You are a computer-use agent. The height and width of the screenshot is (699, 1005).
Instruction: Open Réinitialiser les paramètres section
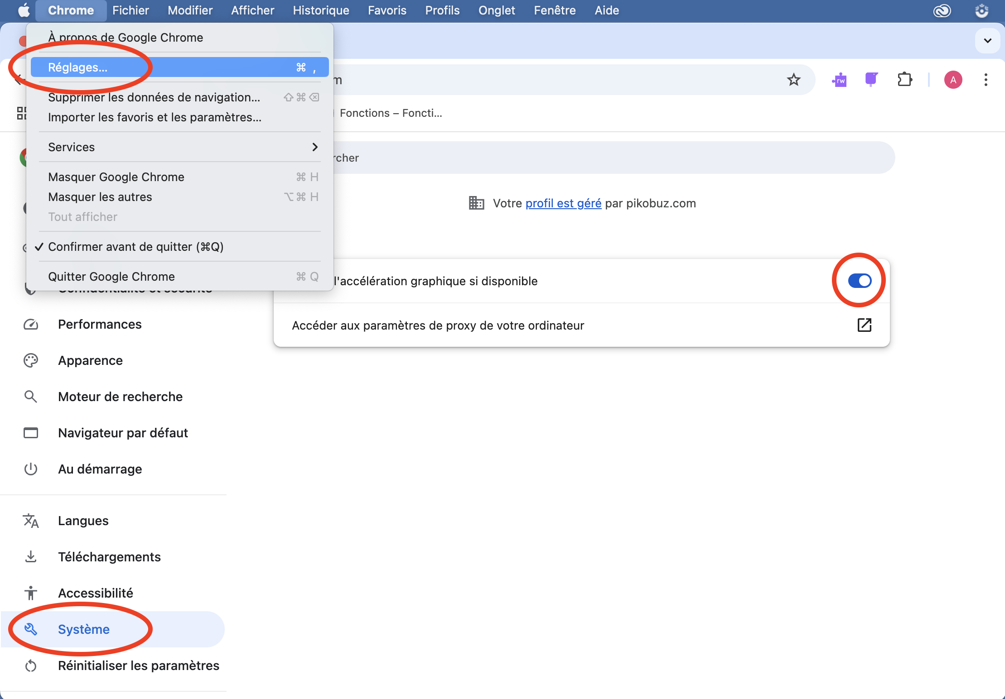[138, 665]
